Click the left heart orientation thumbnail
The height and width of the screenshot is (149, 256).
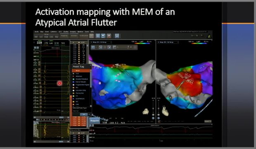click(146, 112)
